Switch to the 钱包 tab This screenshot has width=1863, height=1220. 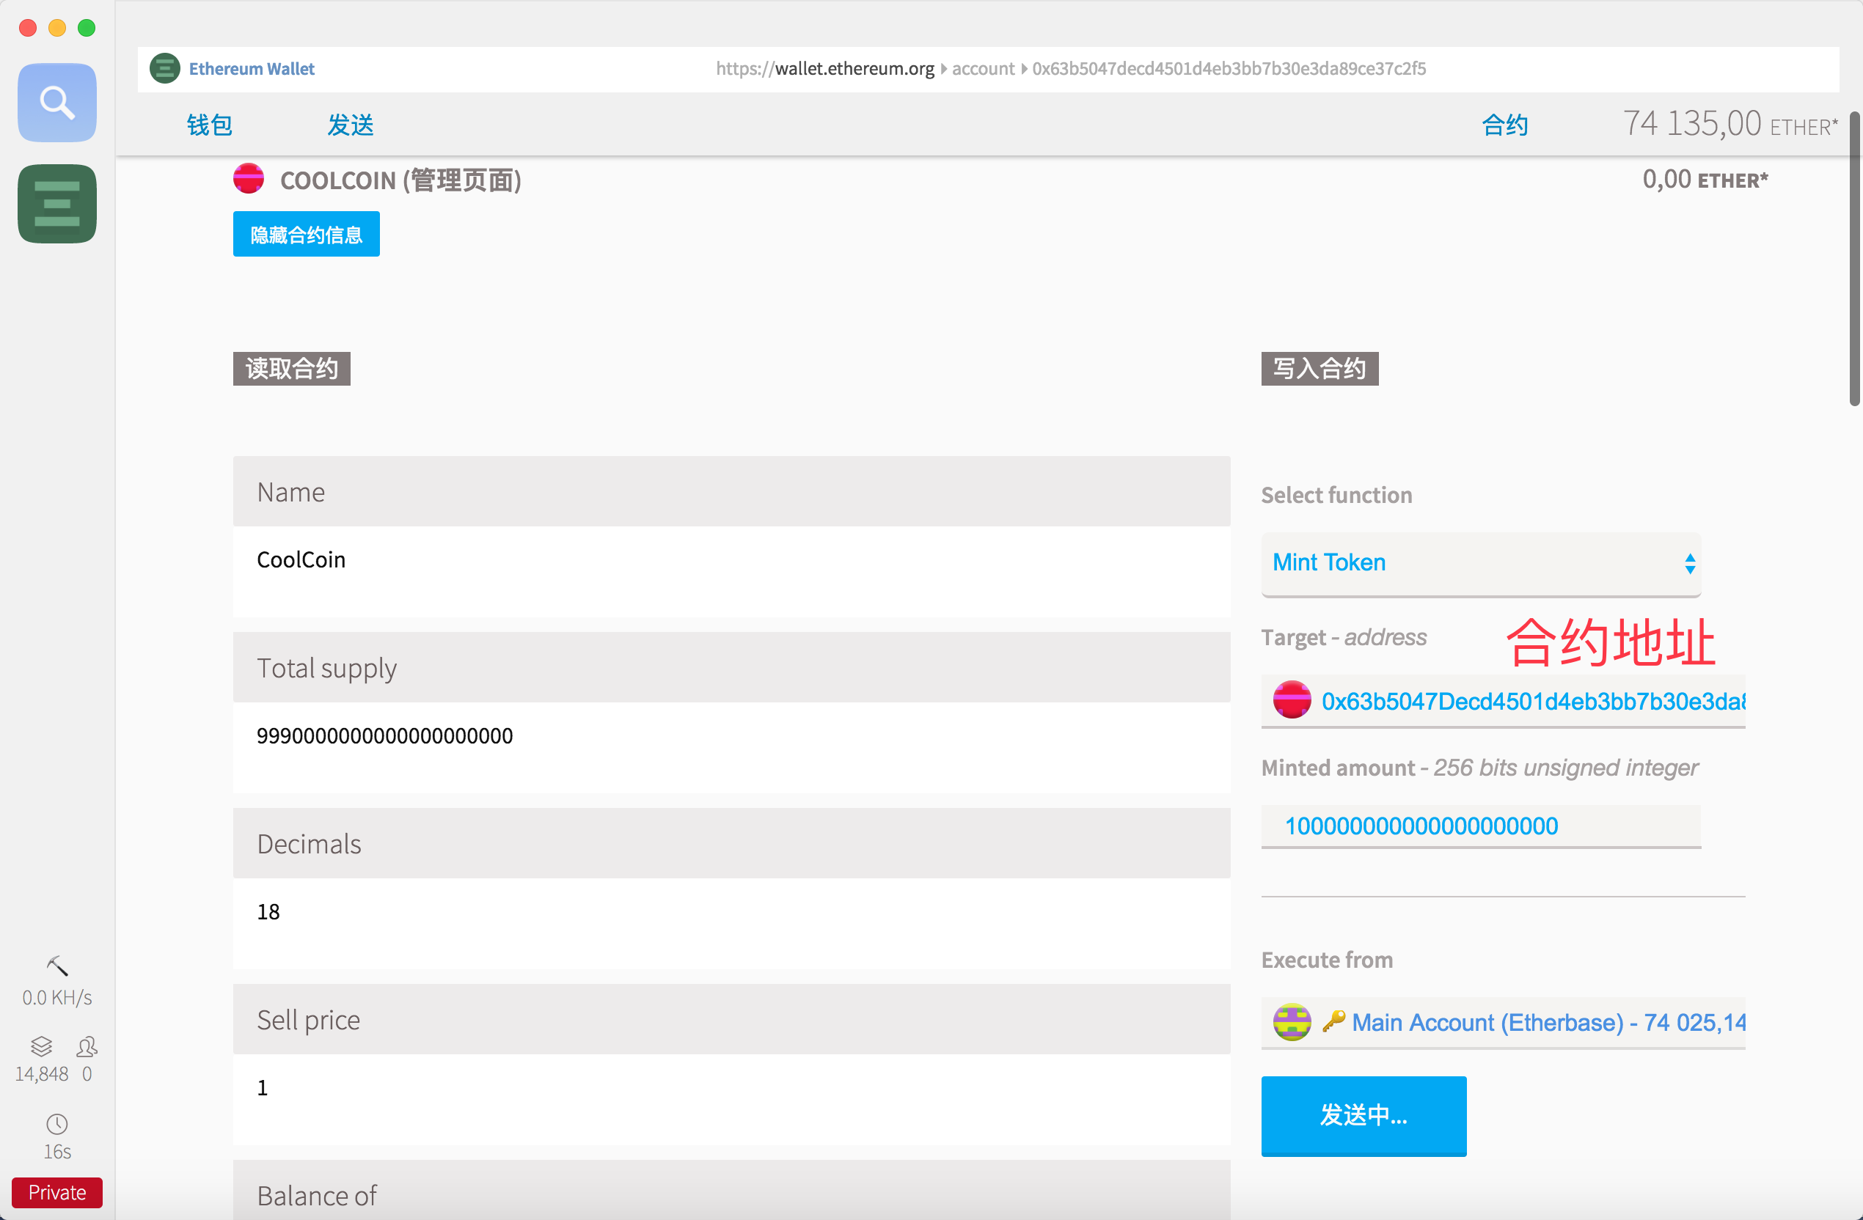point(210,125)
